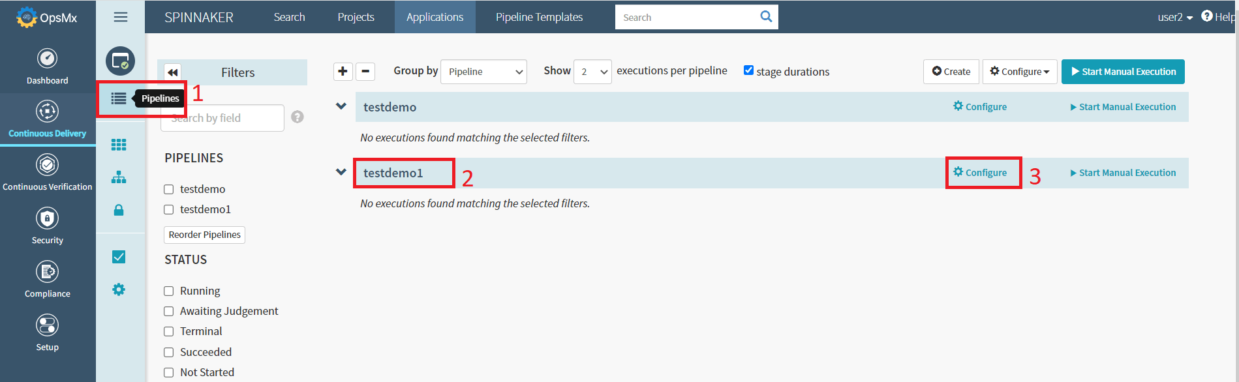Check Awaiting Judgement status filter

tap(168, 311)
